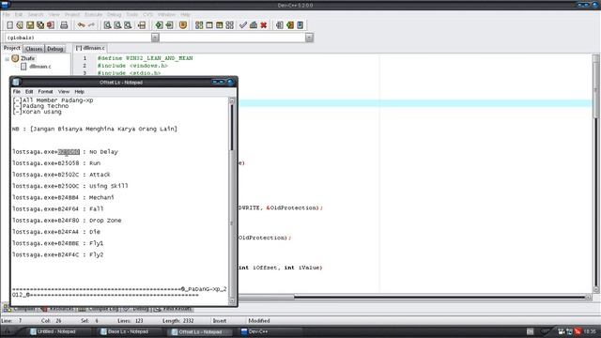601x338 pixels.
Task: Switch to the Classes sidebar tab
Action: (34, 49)
